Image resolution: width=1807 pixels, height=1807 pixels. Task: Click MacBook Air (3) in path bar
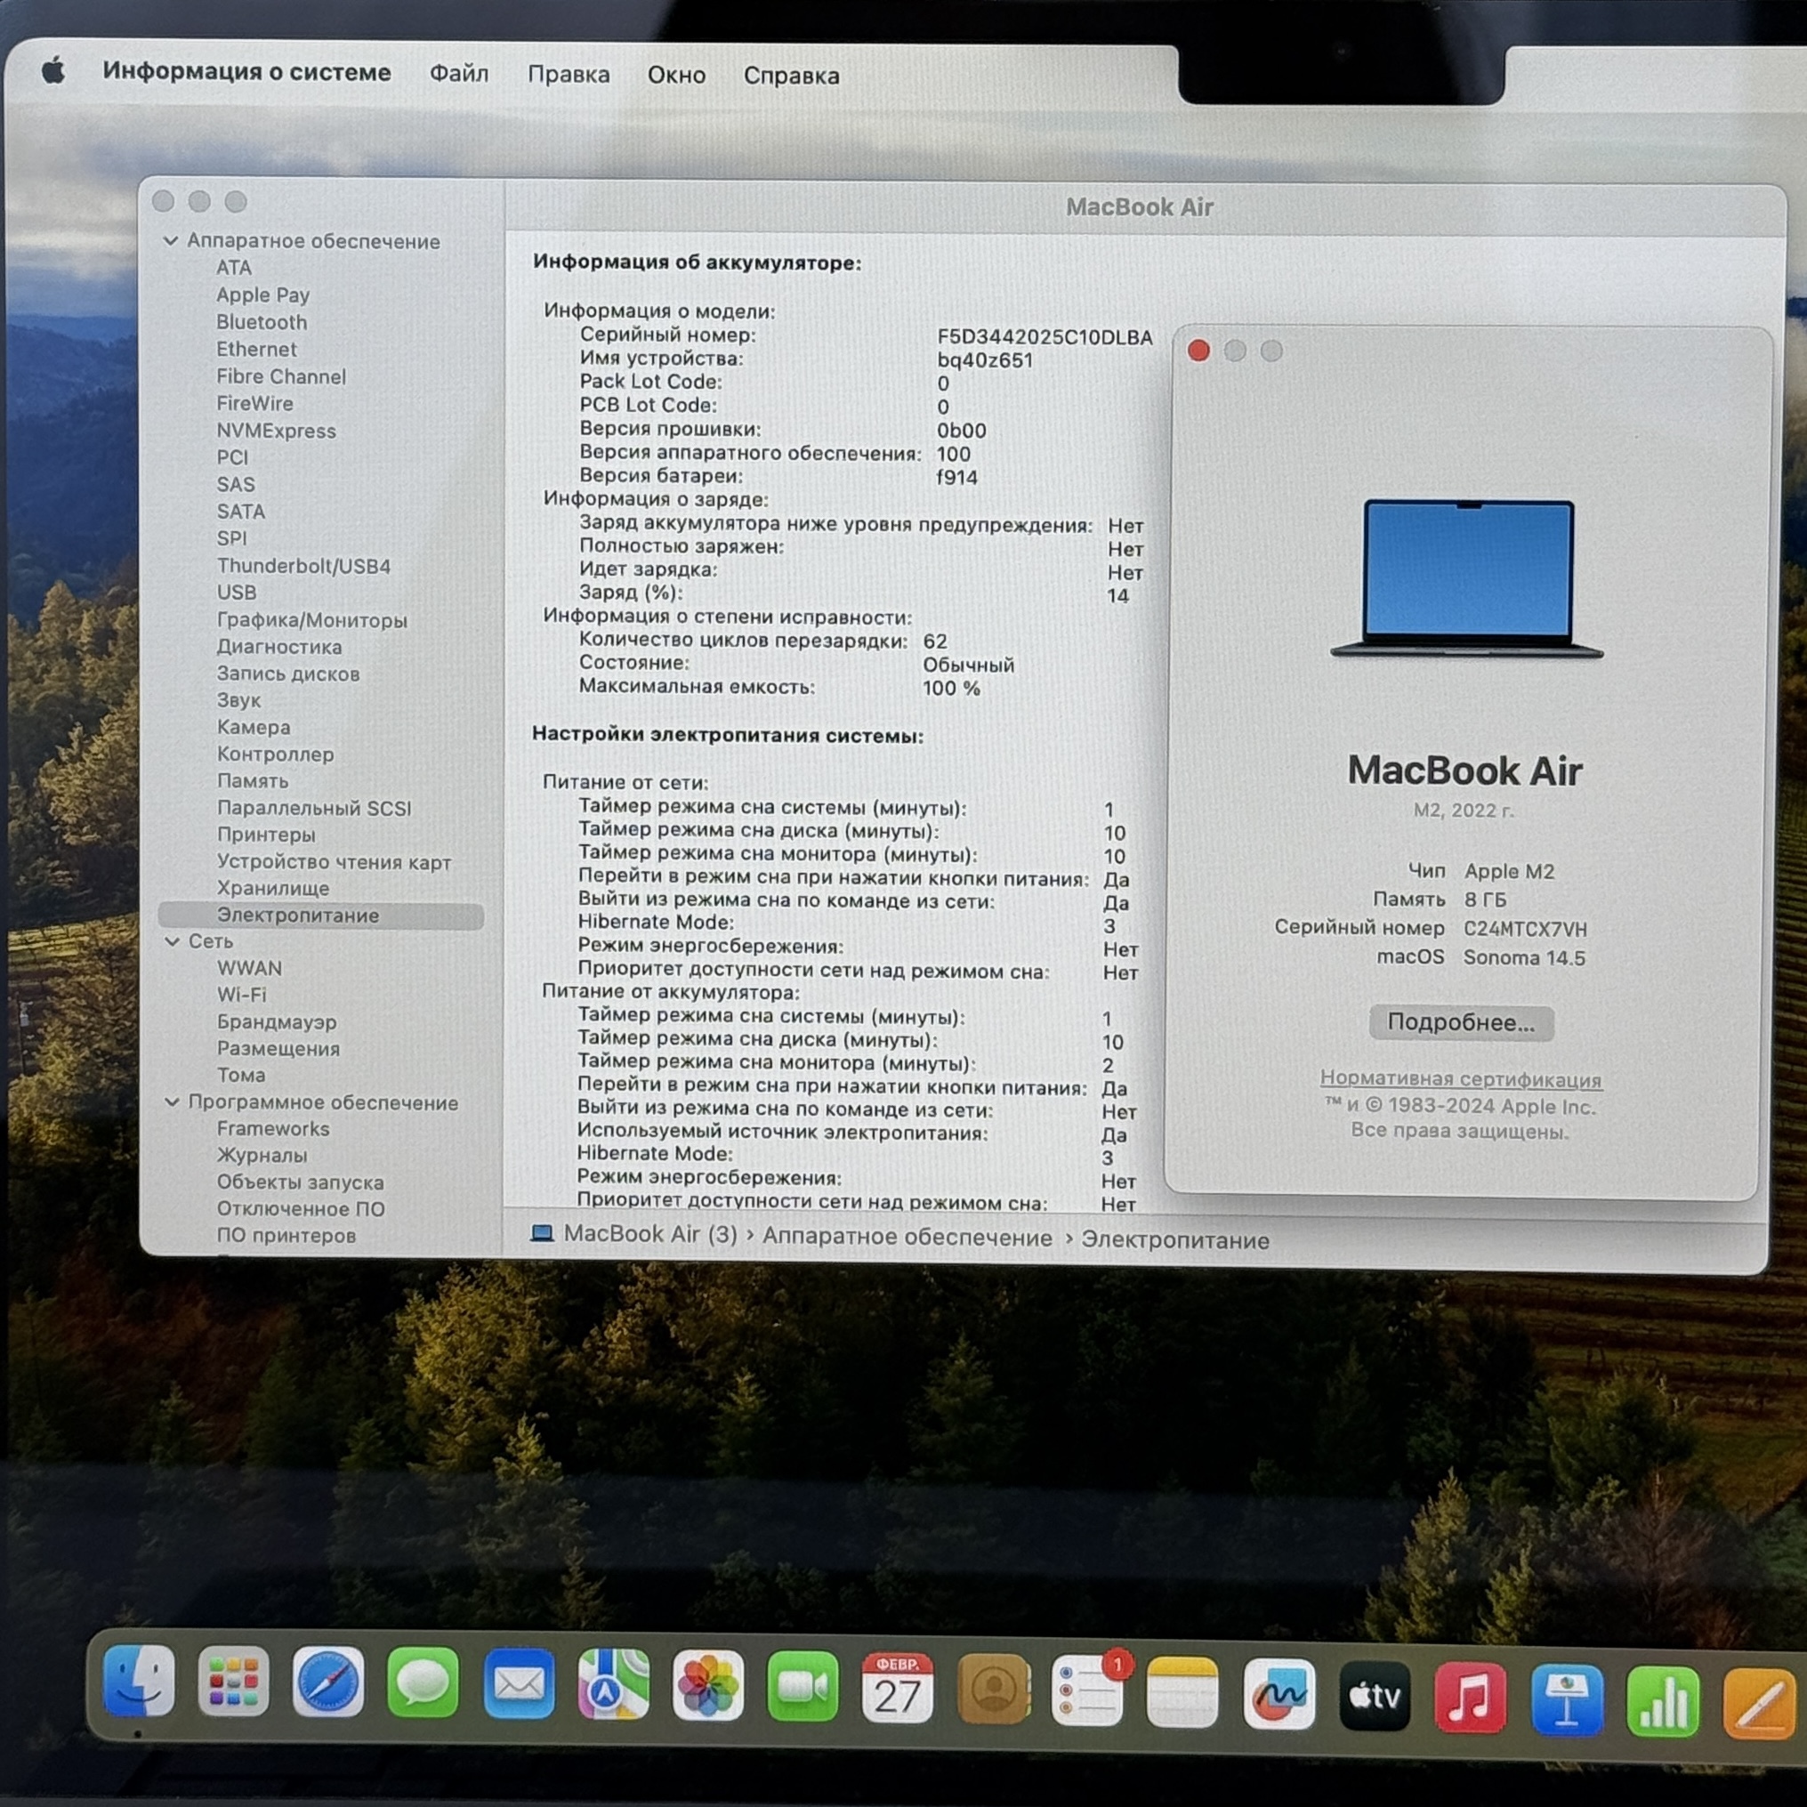650,1234
